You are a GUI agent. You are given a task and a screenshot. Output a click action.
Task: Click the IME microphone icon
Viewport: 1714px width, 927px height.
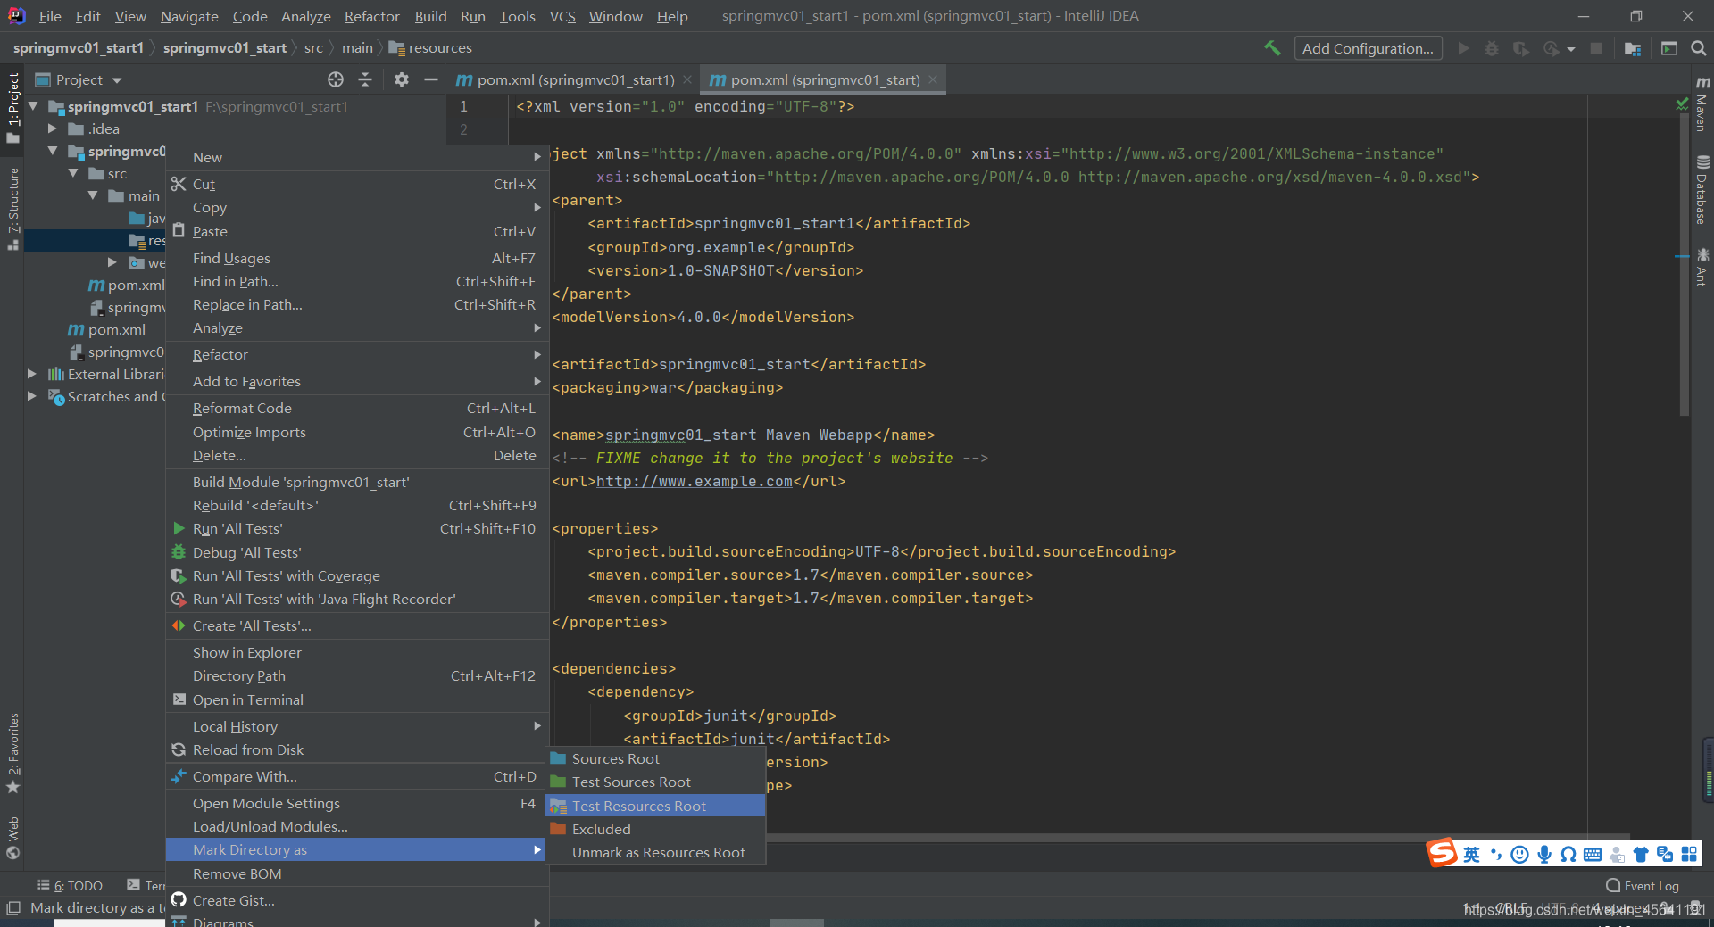(x=1544, y=855)
